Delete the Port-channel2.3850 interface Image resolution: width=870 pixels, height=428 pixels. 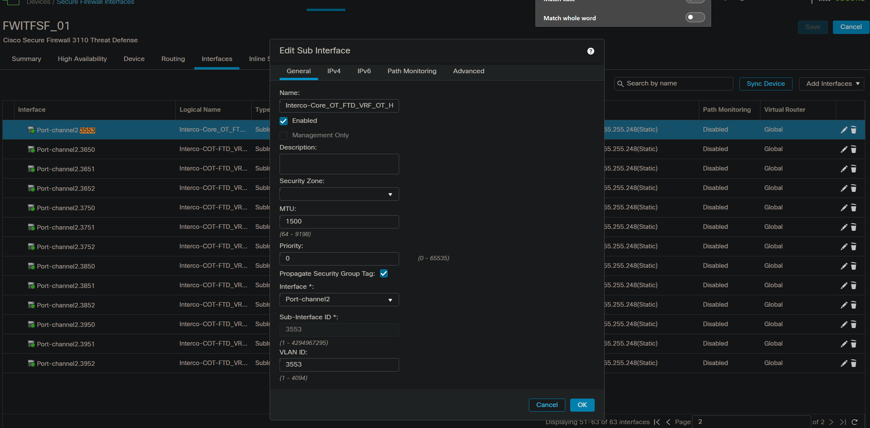(854, 266)
